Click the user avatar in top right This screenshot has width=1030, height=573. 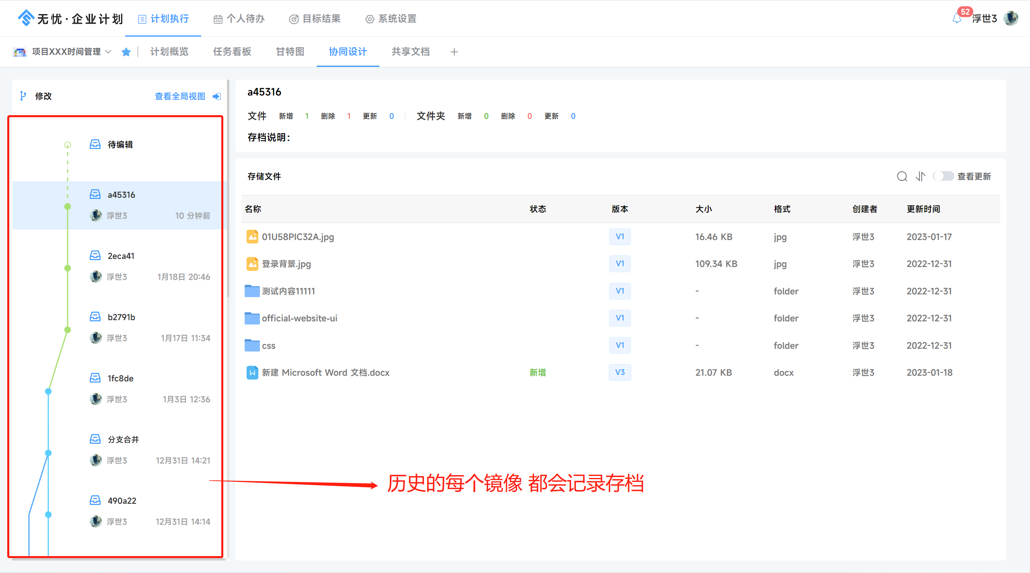click(1011, 19)
